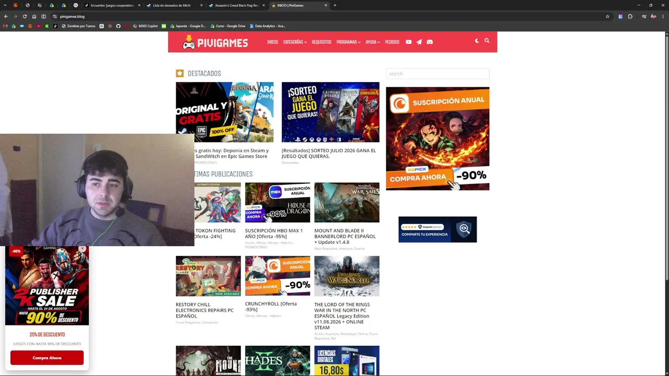Open the TikTok bookmark icon
This screenshot has height=376, width=669.
(55, 26)
